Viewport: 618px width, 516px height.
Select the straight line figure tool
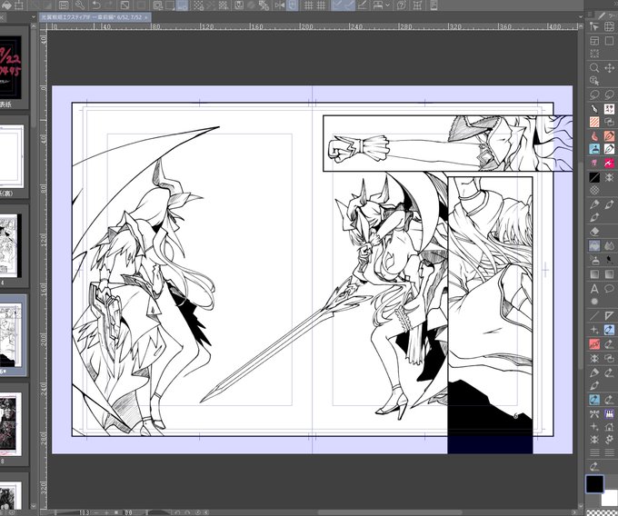[594, 315]
